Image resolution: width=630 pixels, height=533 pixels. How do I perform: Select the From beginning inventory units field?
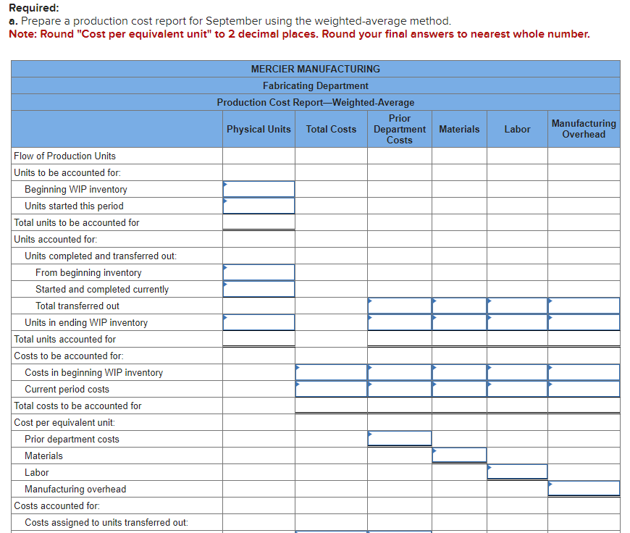point(259,272)
